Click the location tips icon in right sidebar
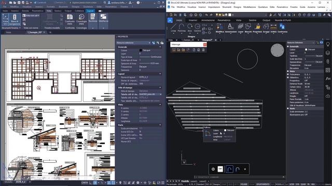The width and height of the screenshot is (332, 186). [x=328, y=44]
